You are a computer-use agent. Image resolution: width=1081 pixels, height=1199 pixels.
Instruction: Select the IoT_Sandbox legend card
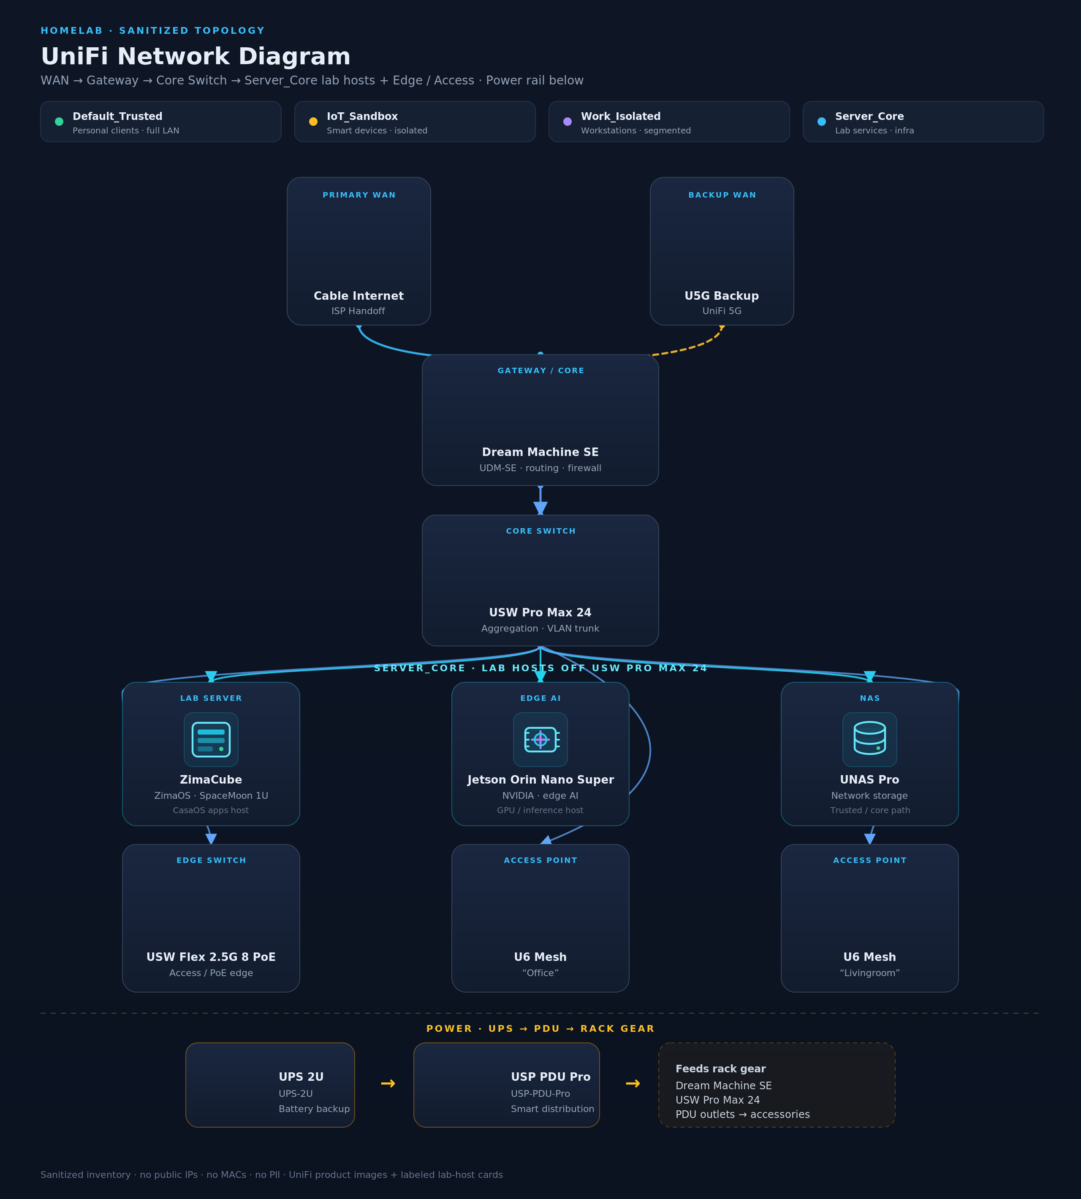pos(415,122)
